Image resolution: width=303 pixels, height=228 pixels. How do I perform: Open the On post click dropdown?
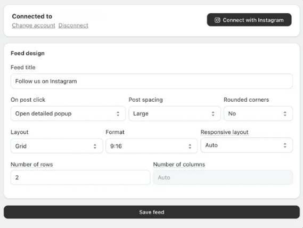(x=68, y=113)
